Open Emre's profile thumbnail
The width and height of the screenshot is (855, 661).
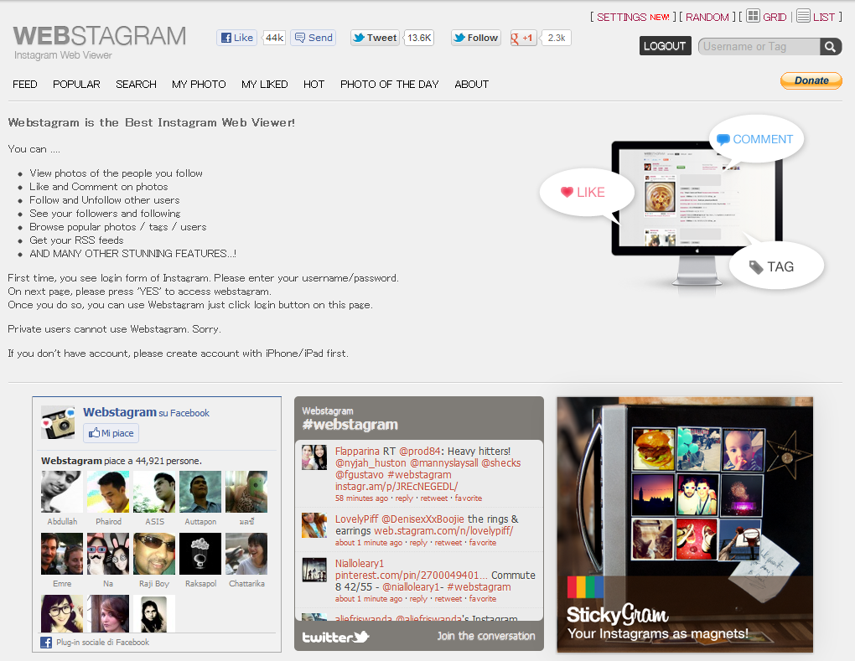(x=62, y=554)
